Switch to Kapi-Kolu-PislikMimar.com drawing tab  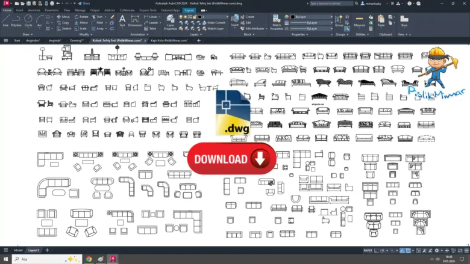[169, 40]
